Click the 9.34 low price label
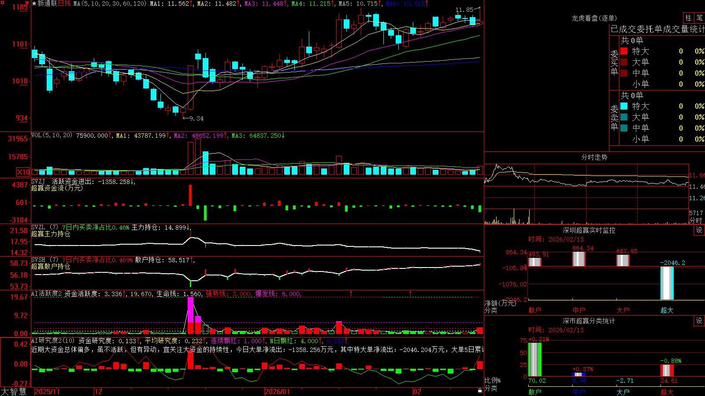 [x=197, y=118]
